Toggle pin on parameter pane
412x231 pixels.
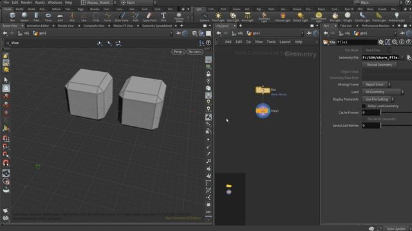(402, 33)
